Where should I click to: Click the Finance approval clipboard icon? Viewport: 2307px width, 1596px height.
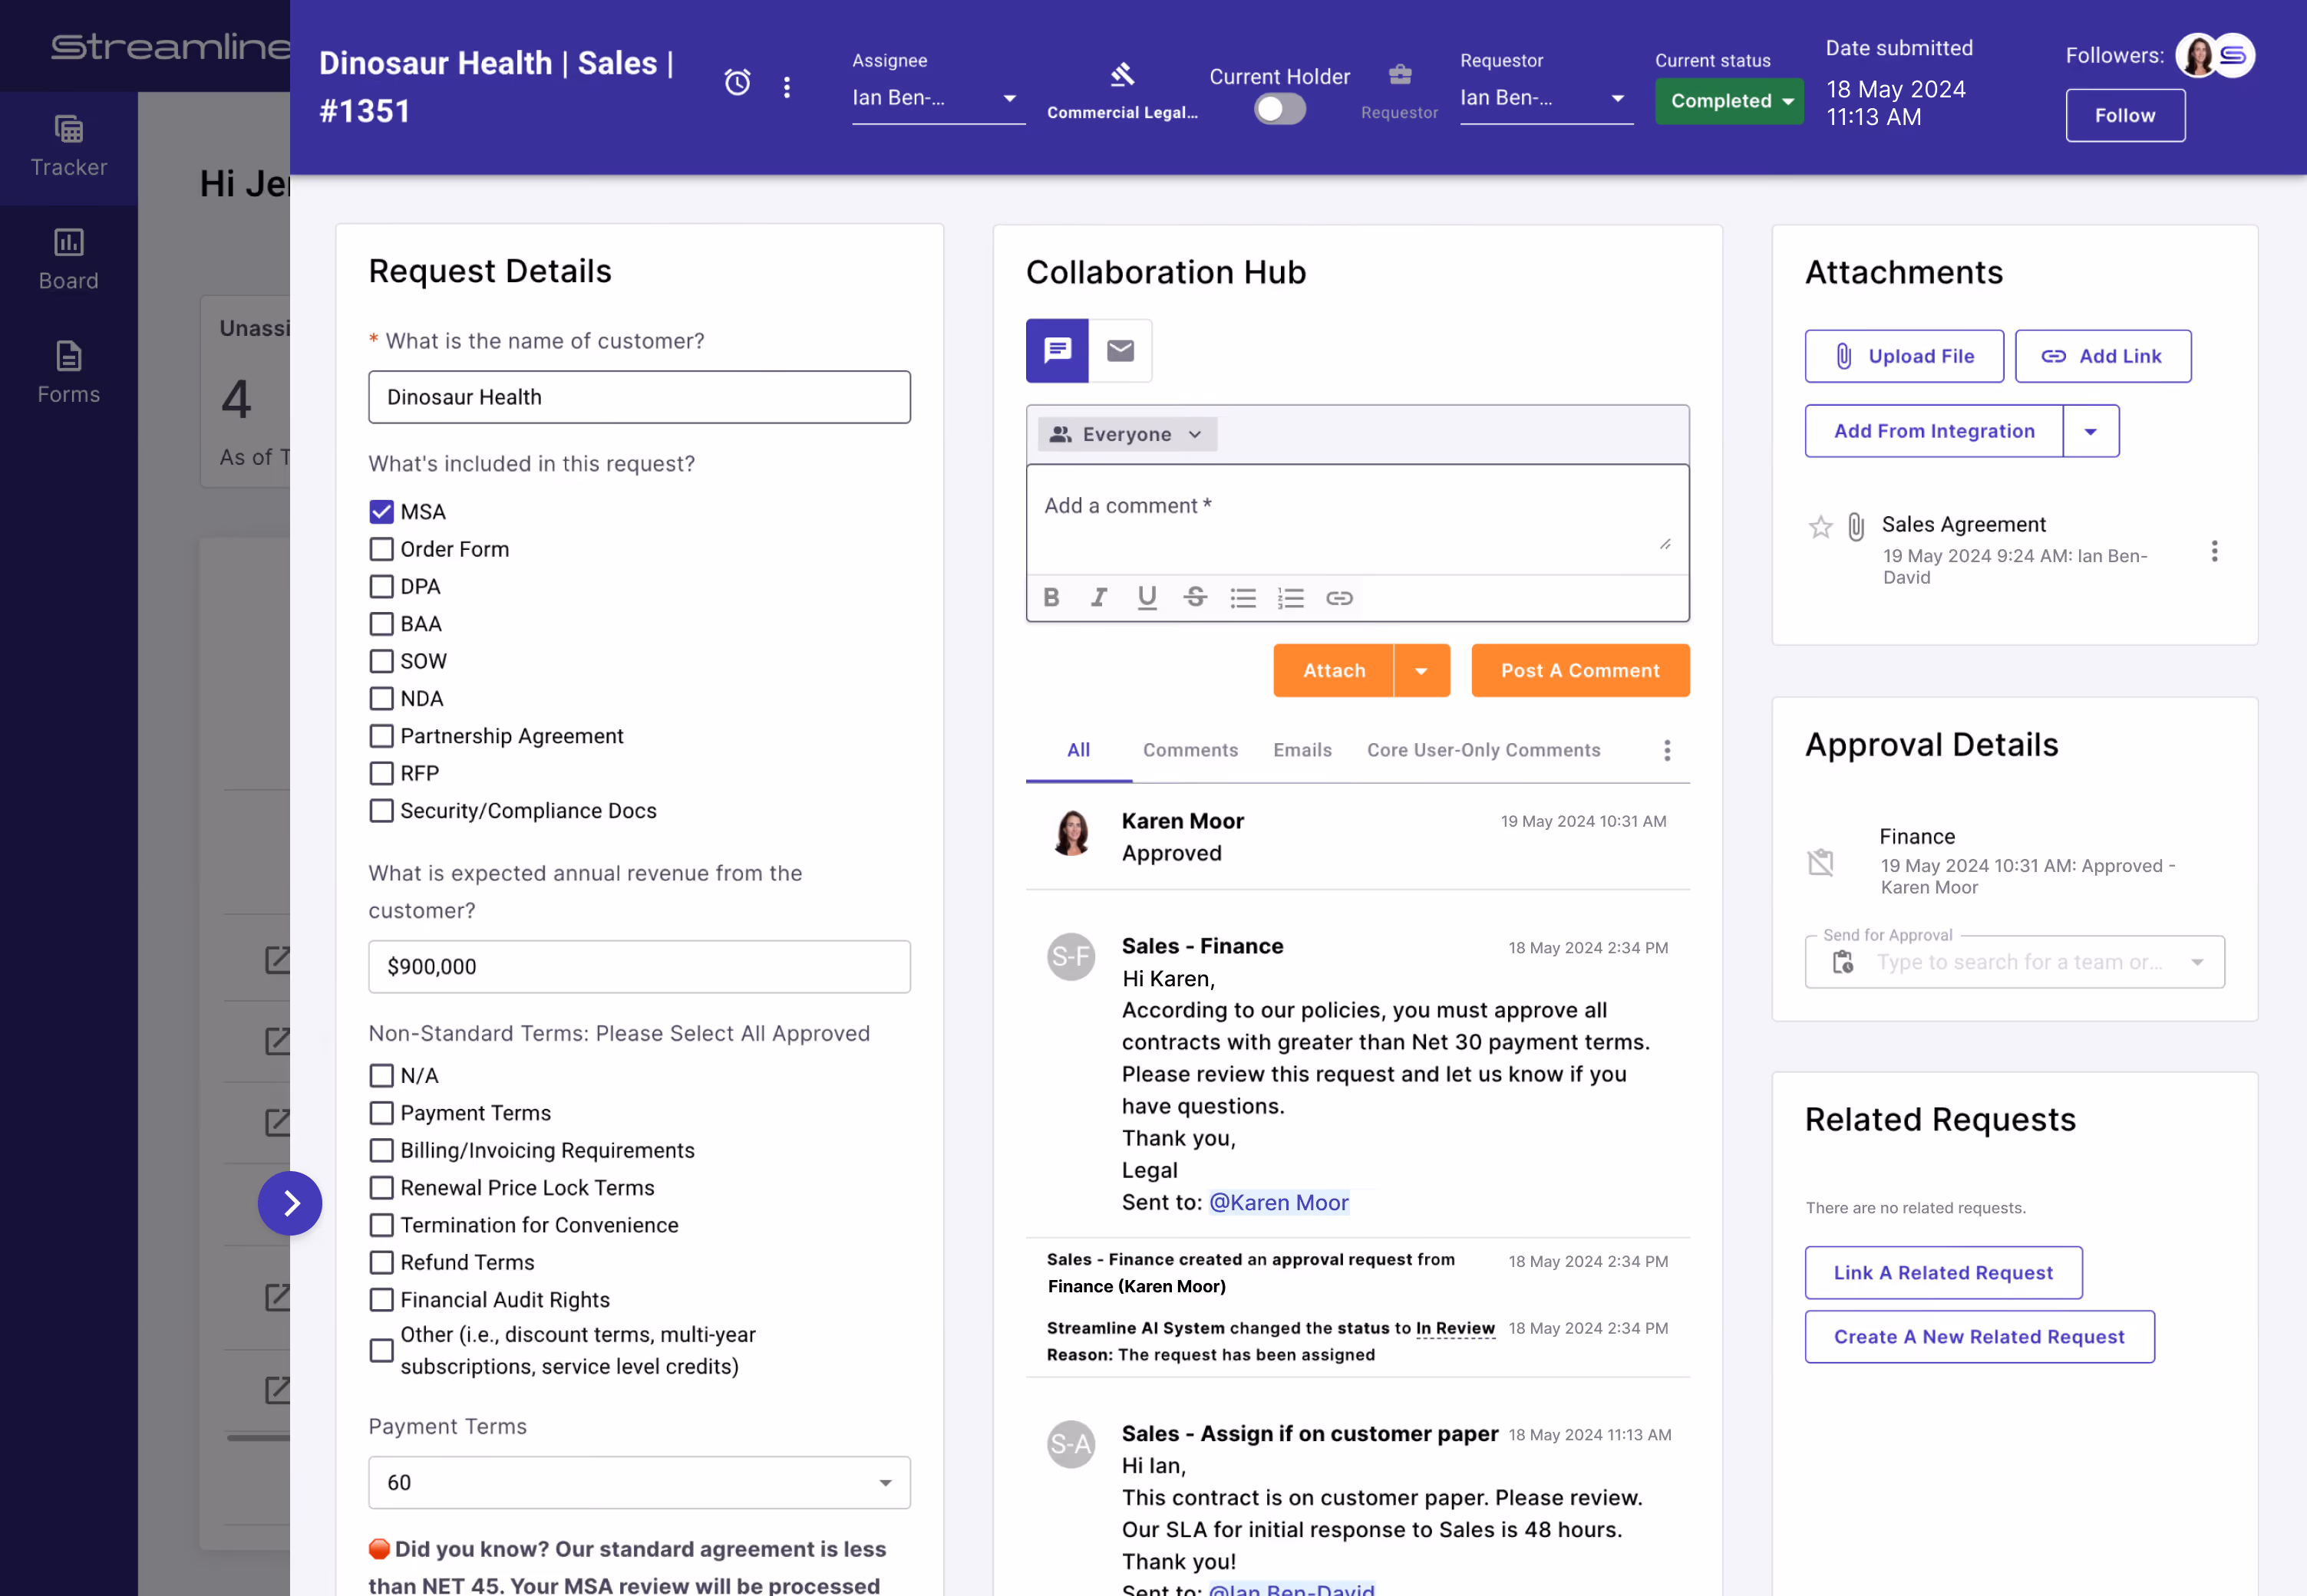pyautogui.click(x=1820, y=861)
